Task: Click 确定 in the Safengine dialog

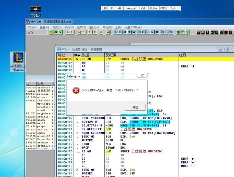Action: tap(135, 107)
